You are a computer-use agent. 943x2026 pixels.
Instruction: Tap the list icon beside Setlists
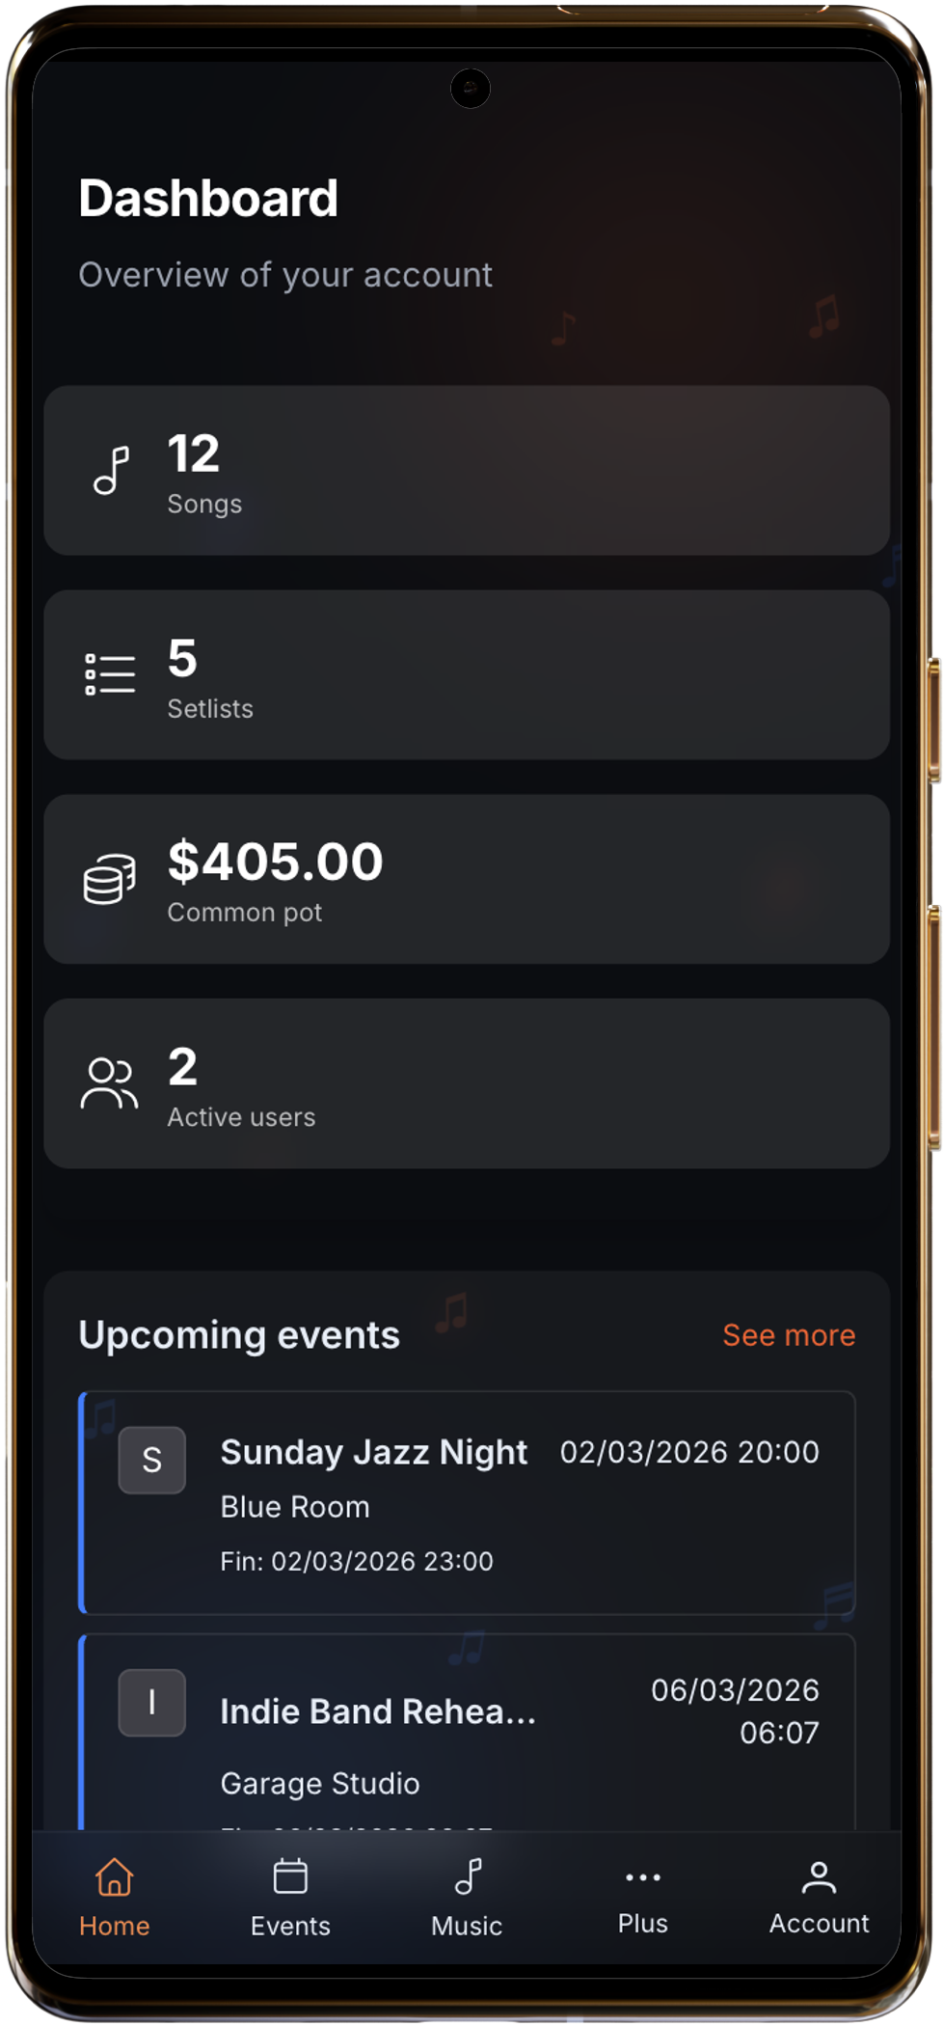coord(110,674)
